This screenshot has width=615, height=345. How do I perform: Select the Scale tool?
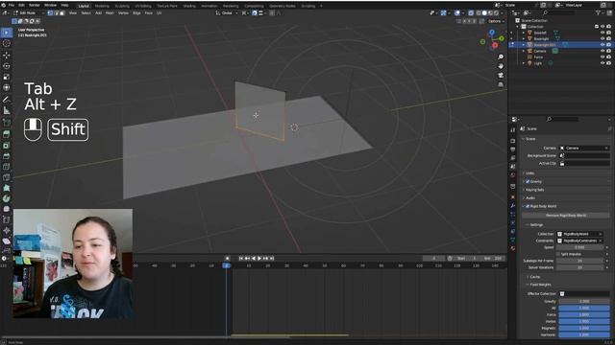[7, 77]
